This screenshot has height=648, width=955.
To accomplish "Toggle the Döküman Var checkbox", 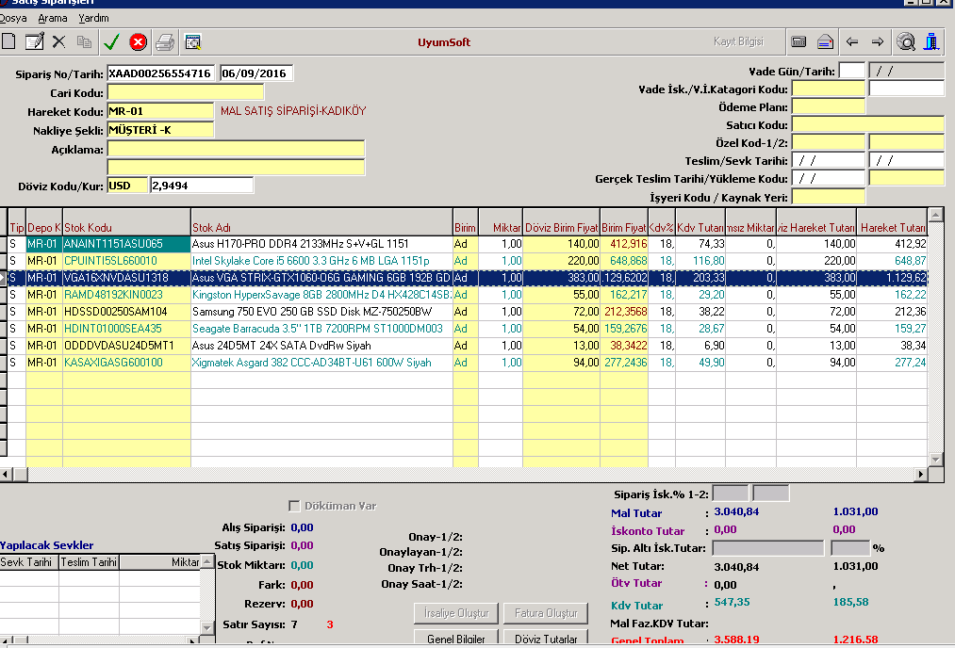I will pyautogui.click(x=294, y=506).
